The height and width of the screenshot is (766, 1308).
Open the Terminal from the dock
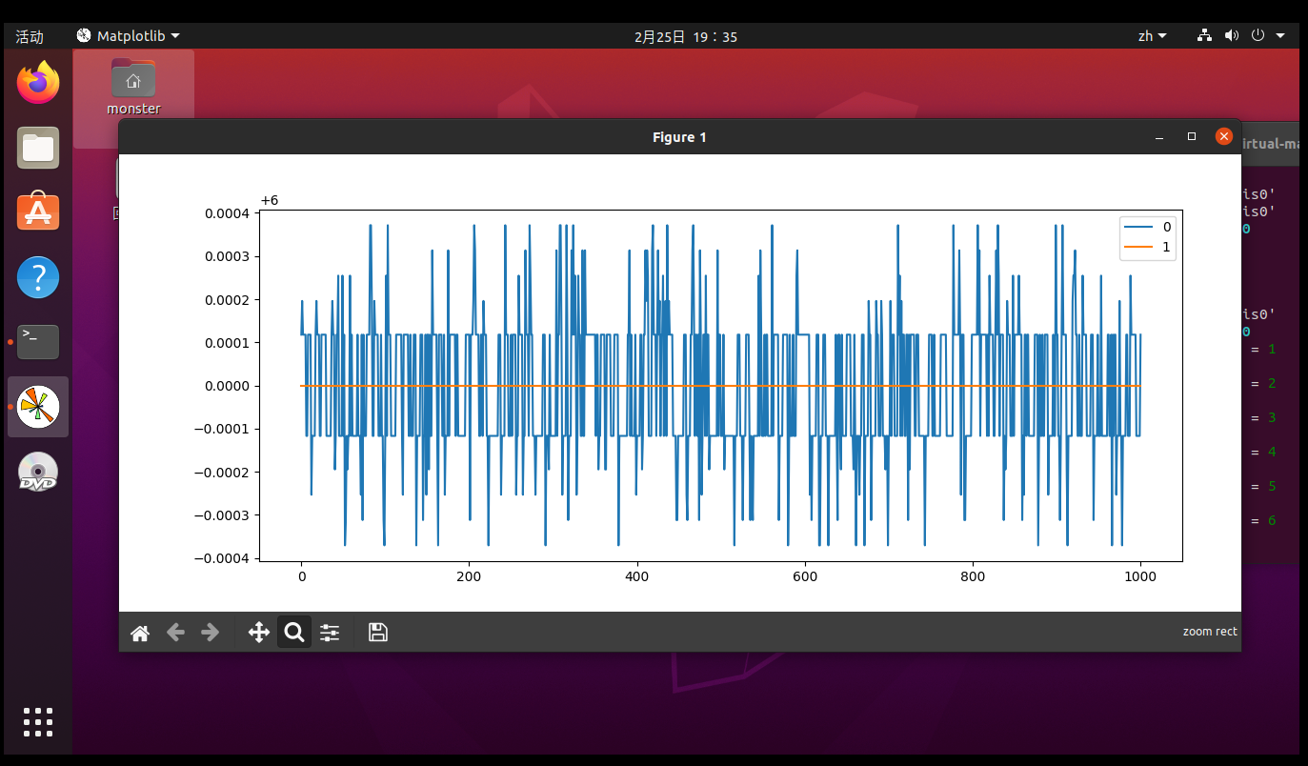pyautogui.click(x=37, y=341)
